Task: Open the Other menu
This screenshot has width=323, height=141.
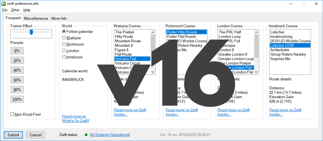Action: coord(15,10)
